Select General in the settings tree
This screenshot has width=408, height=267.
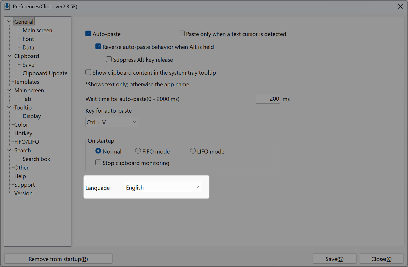click(24, 22)
